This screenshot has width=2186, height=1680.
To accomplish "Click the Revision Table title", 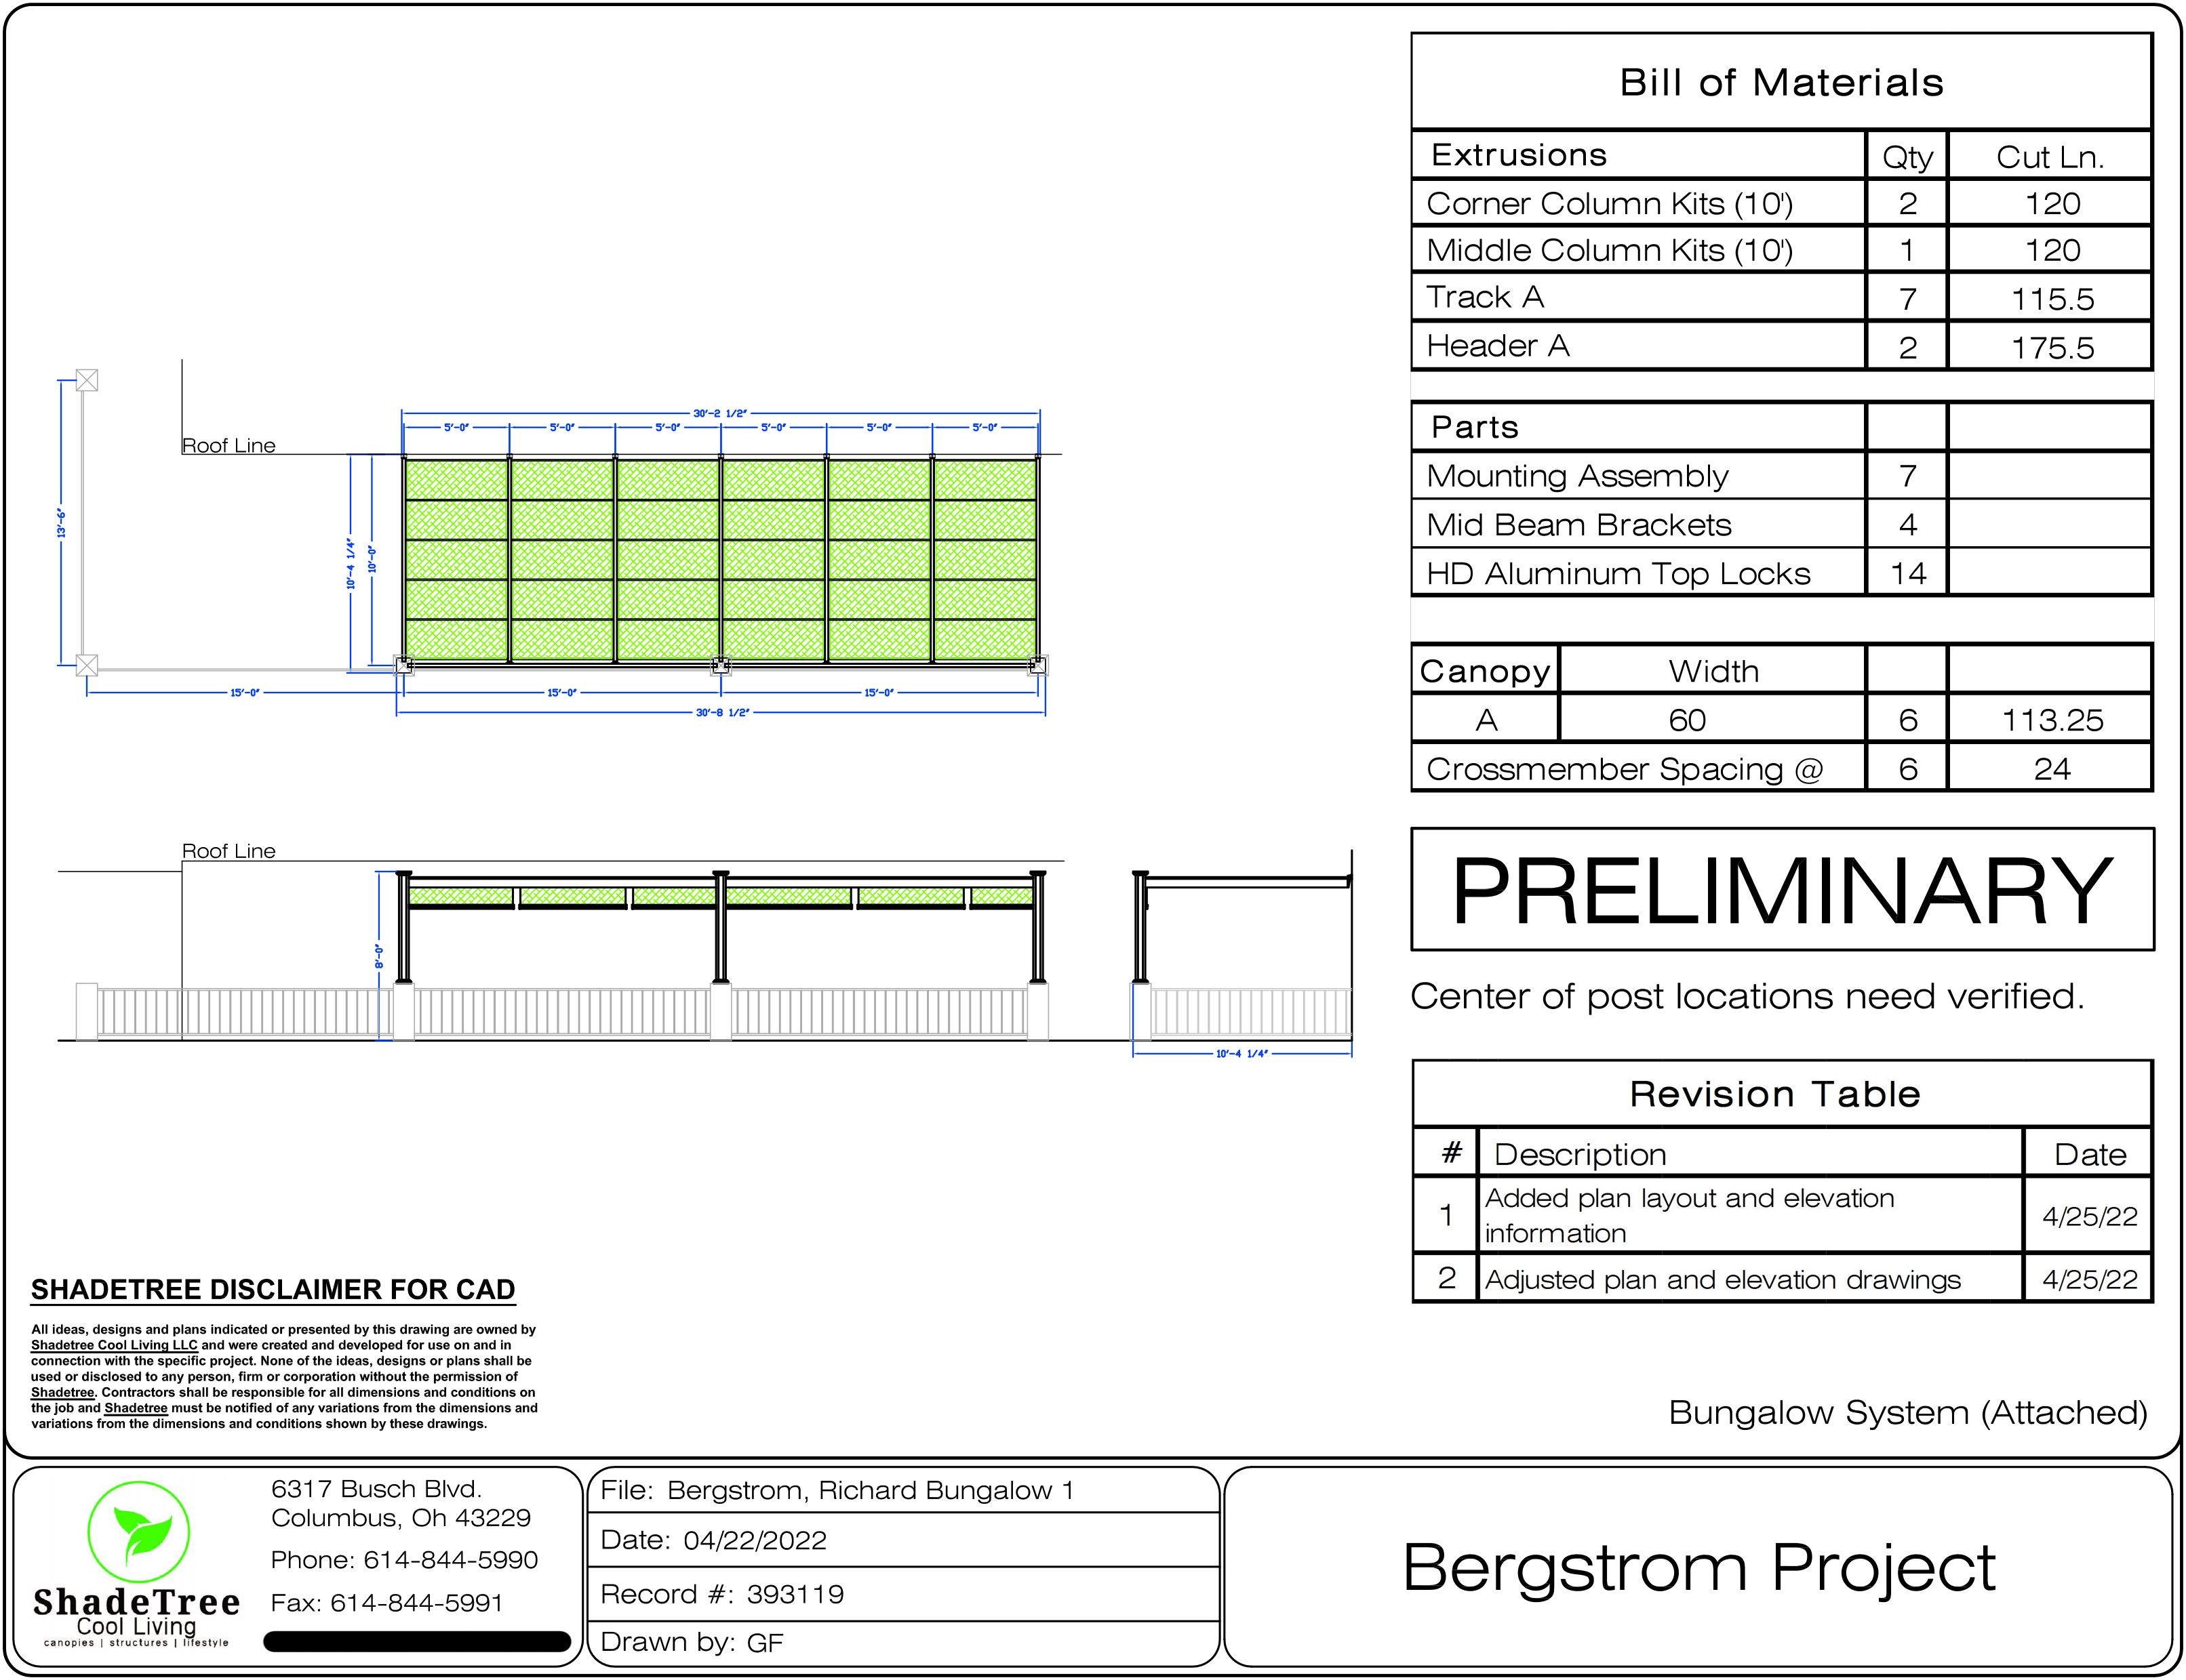I will 1775,1094.
